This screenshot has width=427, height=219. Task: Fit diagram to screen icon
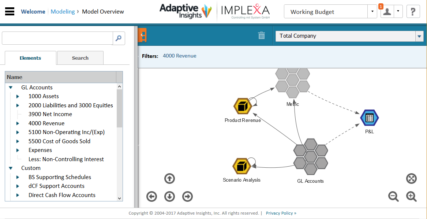pos(411,179)
